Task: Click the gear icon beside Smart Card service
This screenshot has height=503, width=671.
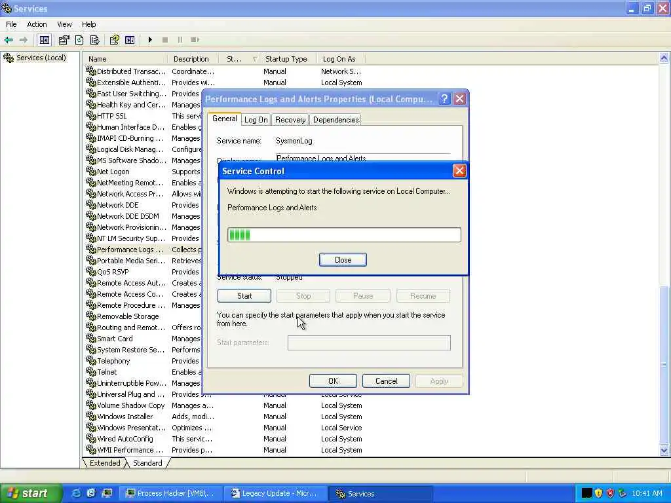Action: pyautogui.click(x=90, y=339)
